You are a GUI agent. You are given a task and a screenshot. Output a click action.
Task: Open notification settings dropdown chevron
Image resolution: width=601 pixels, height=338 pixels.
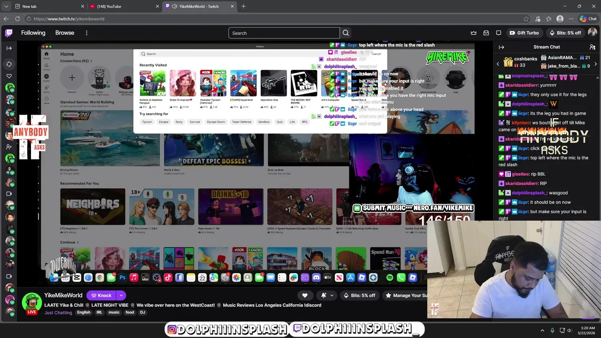pos(332,295)
